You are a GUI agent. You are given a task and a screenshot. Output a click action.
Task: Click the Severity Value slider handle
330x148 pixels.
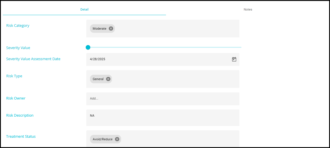tap(88, 47)
